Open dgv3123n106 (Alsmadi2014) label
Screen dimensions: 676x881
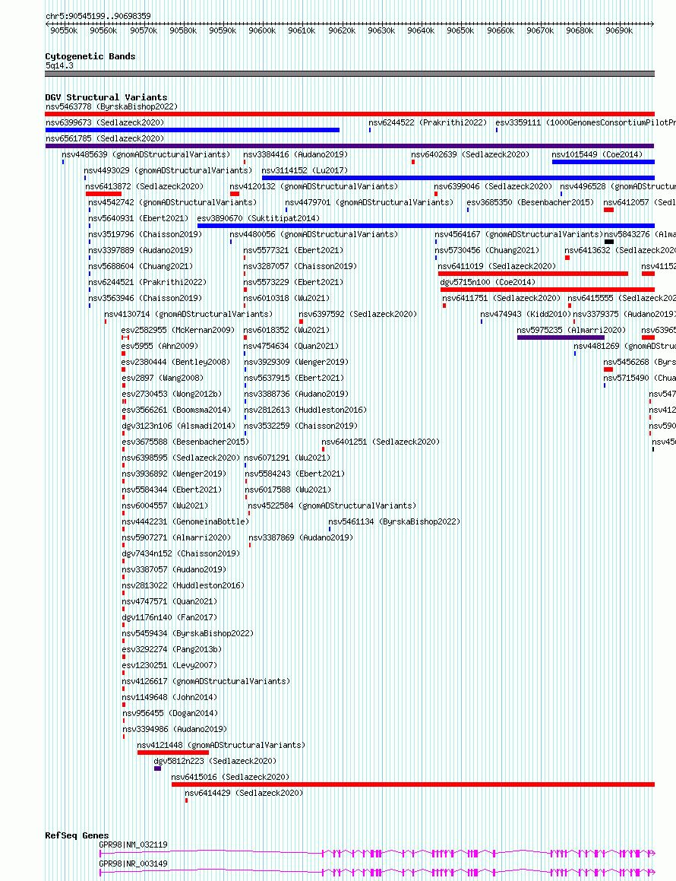(x=178, y=426)
